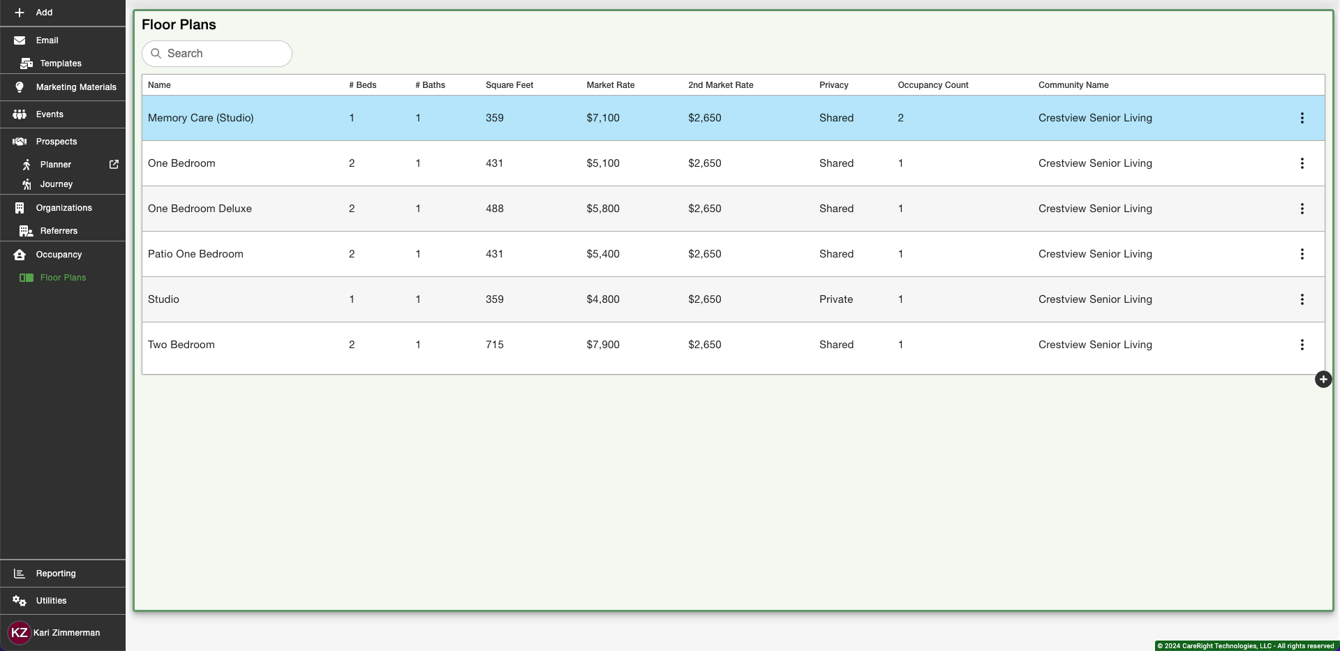Click the Utilities gears icon
Image resolution: width=1340 pixels, height=651 pixels.
pyautogui.click(x=20, y=601)
